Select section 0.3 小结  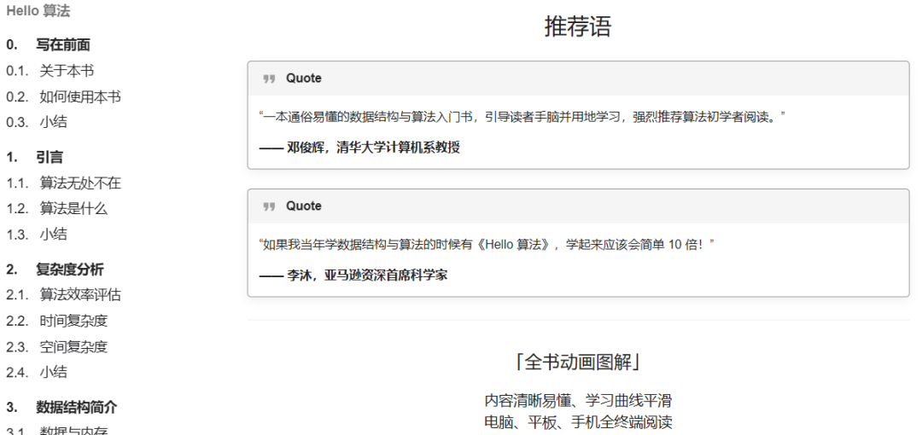tap(37, 122)
